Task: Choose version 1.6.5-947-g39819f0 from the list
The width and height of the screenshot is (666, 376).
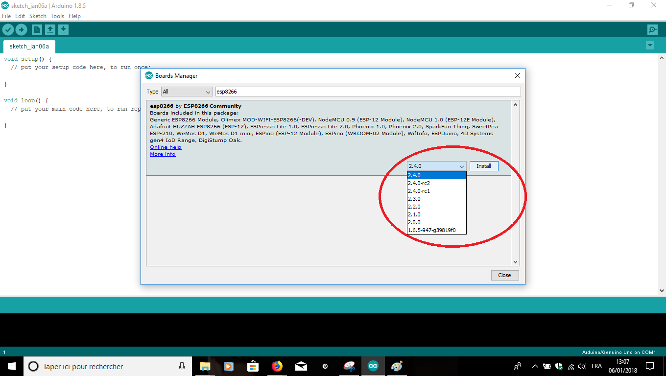Action: coord(436,230)
